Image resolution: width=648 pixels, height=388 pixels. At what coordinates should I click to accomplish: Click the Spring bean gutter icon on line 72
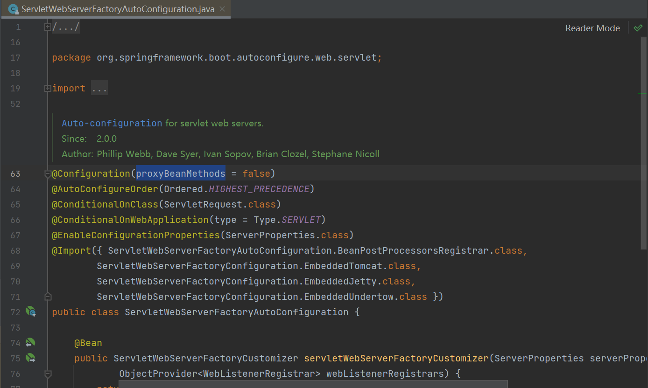click(31, 312)
